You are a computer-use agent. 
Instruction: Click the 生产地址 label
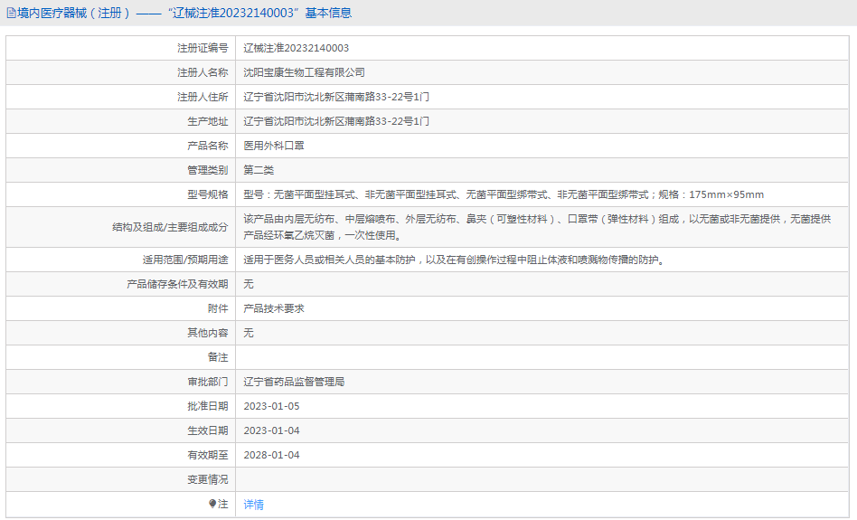click(207, 121)
